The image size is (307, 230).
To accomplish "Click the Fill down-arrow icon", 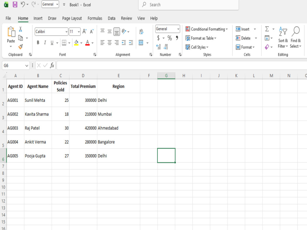I will tap(267, 38).
